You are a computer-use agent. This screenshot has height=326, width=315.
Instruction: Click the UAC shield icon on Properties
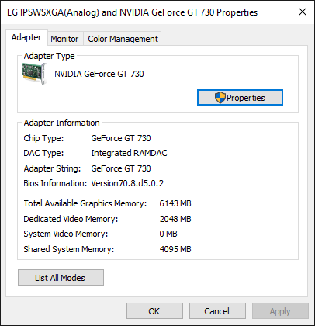pyautogui.click(x=220, y=98)
